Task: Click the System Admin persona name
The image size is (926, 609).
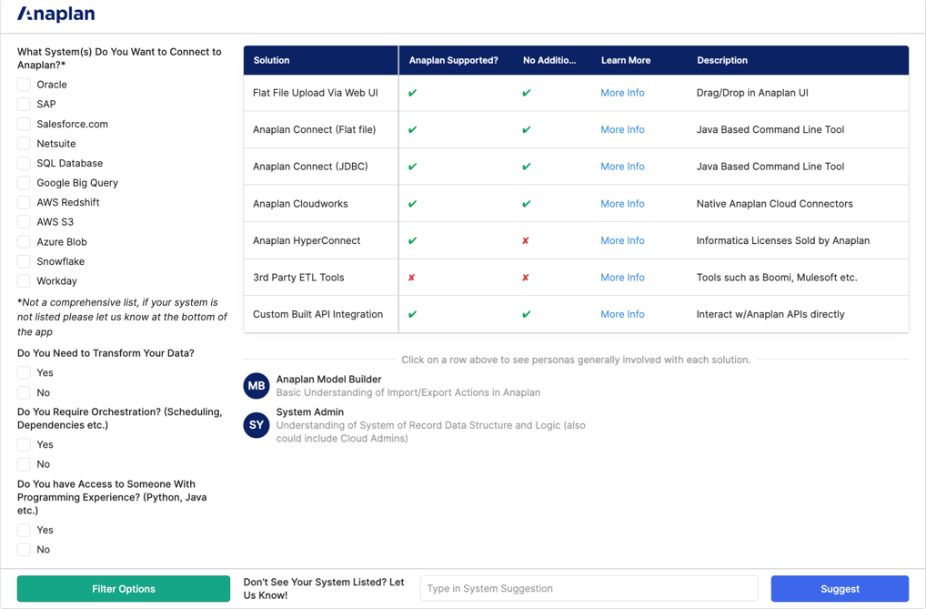Action: point(310,412)
